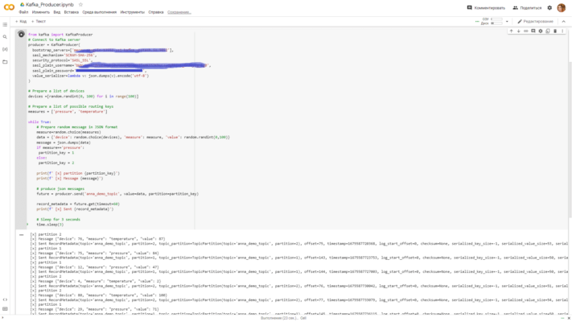Delete the cell using trash icon
572x322 pixels.
(x=555, y=31)
